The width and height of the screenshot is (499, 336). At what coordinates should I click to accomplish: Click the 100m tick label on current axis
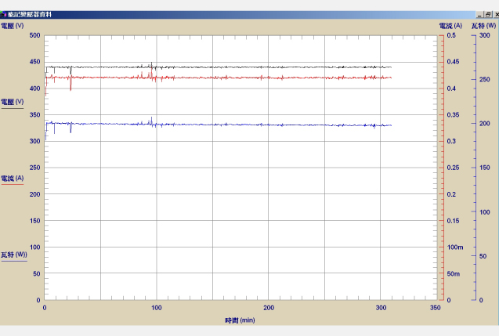pyautogui.click(x=454, y=247)
